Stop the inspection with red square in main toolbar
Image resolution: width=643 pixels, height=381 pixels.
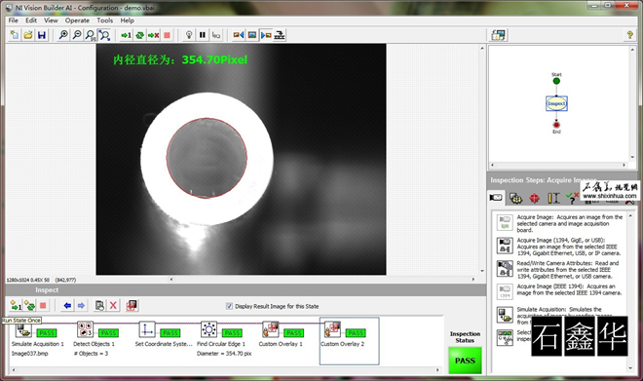click(167, 35)
